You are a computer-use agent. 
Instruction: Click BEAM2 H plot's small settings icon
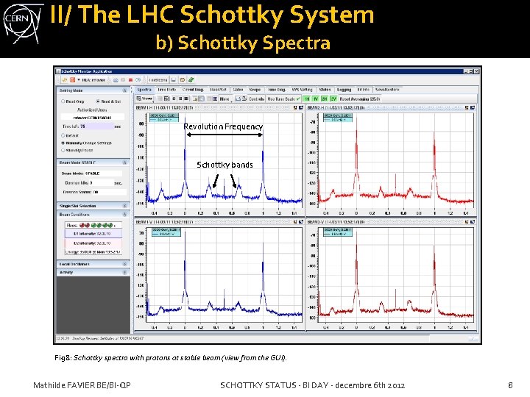pos(467,107)
